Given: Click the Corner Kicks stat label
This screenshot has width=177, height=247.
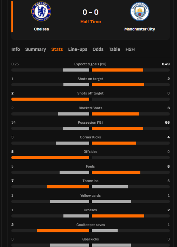Looking at the screenshot, I should [x=90, y=137].
